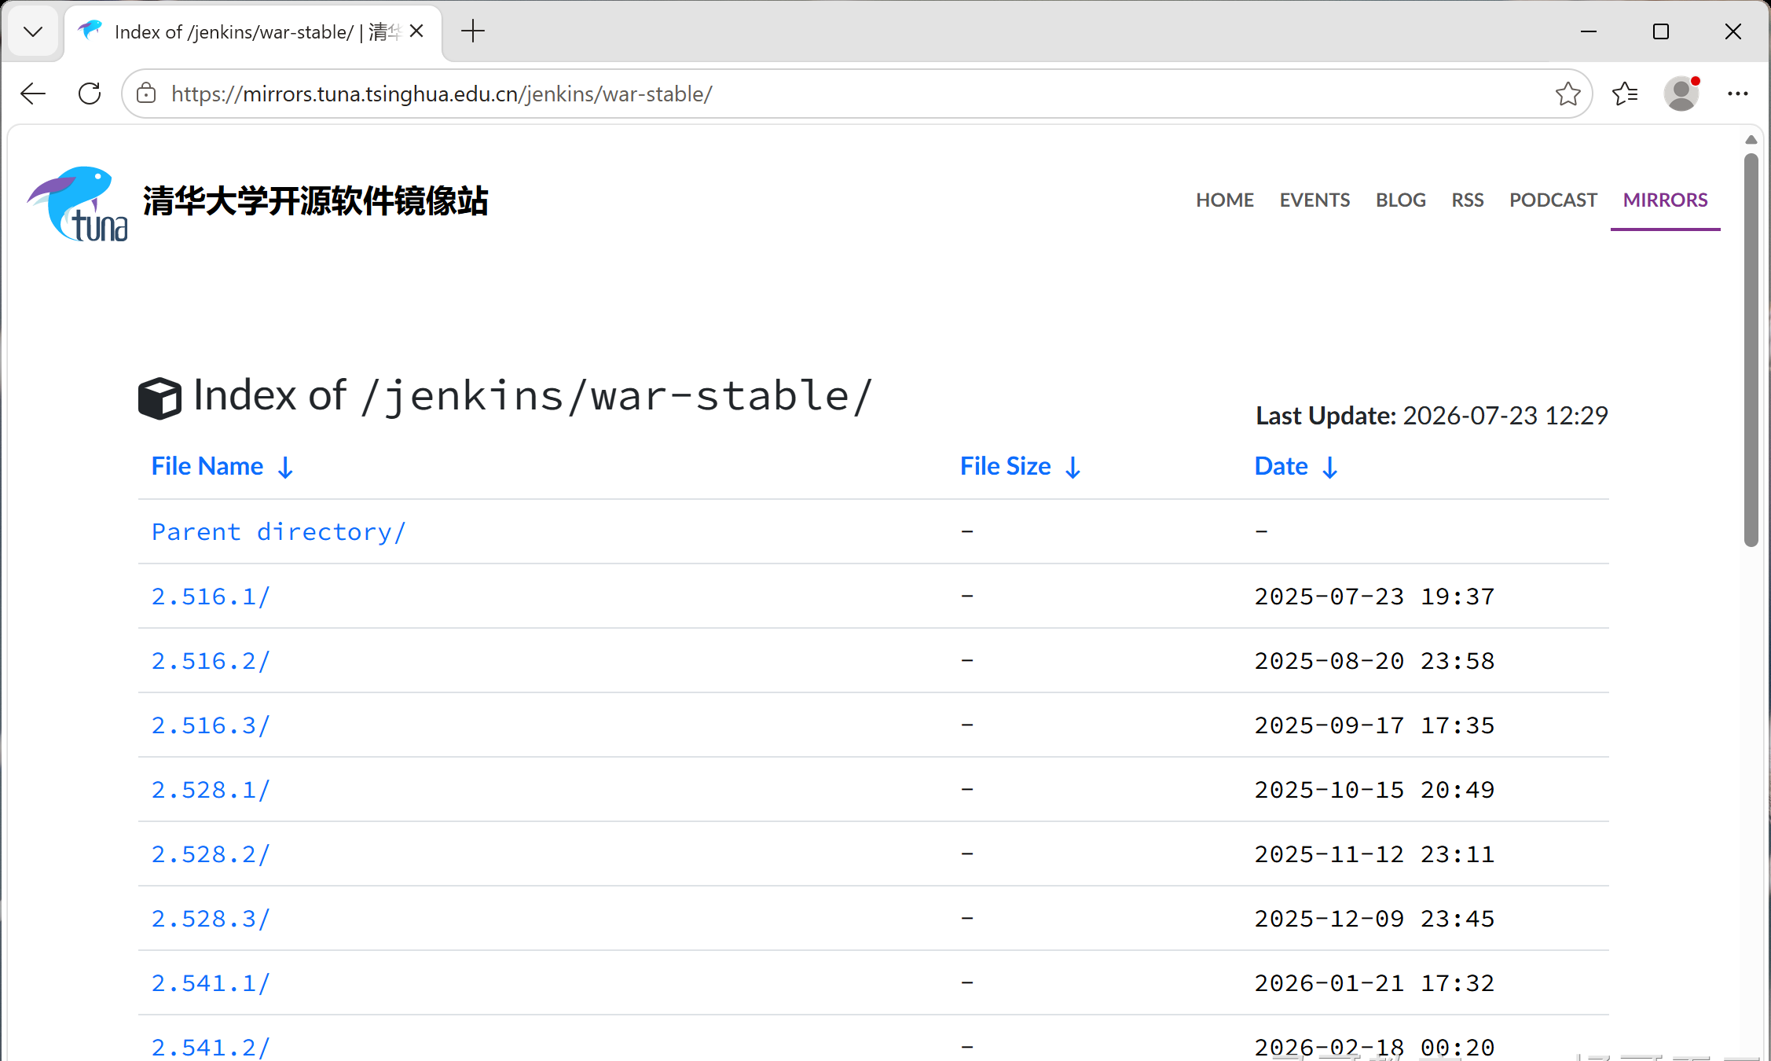
Task: Open the browser profile avatar
Action: click(1681, 94)
